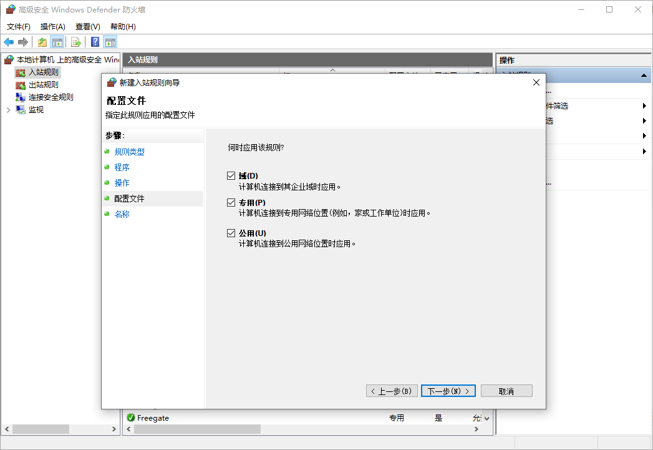Collapse the 入站规则 actions section arrow
The width and height of the screenshot is (653, 450).
(x=644, y=76)
